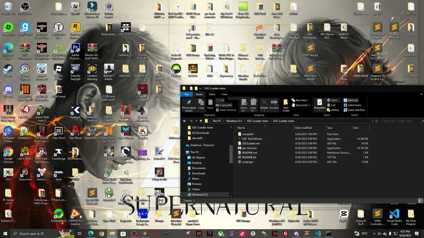Select Discord desktop icon
This screenshot has height=238, width=424.
coord(8,92)
